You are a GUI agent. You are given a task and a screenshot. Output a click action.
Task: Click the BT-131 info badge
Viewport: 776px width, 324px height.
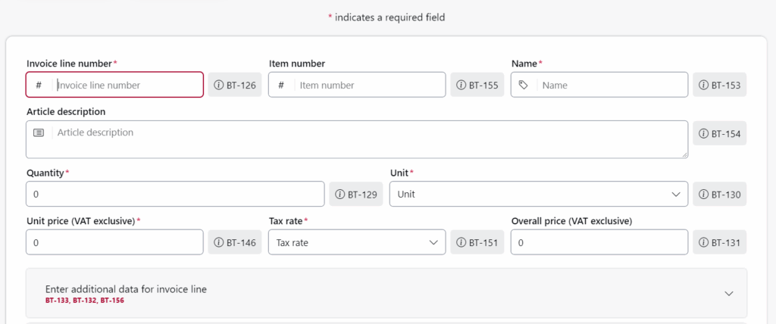tap(720, 242)
